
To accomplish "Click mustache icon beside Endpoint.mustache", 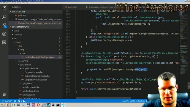I will tap(23, 72).
